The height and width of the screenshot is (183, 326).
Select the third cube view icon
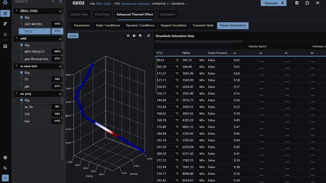140,36
